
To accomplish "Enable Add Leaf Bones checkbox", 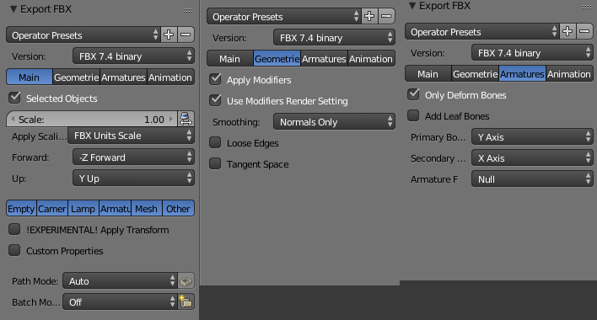I will 413,115.
